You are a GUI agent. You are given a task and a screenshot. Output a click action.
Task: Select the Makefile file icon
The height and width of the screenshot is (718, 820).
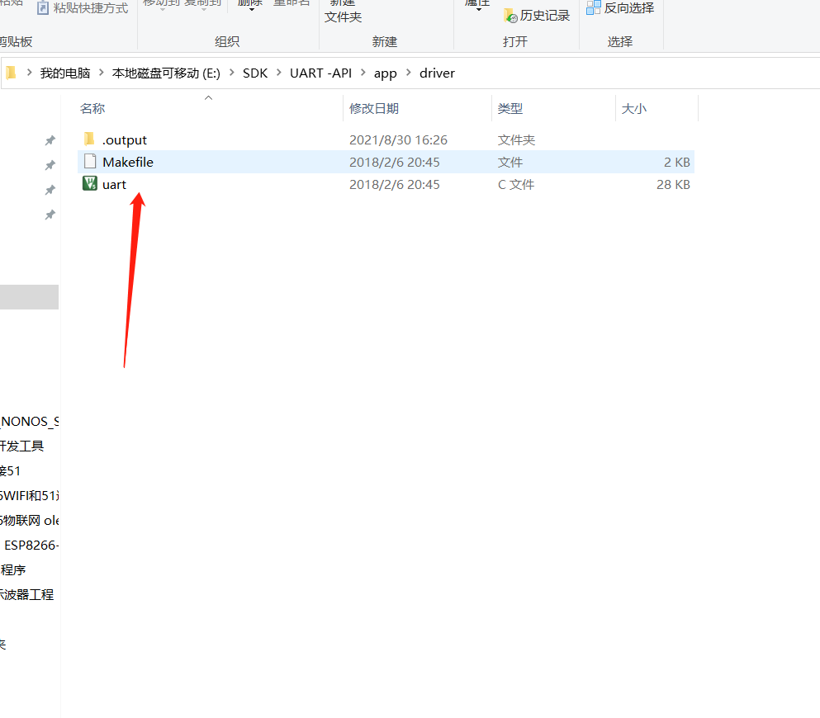pyautogui.click(x=90, y=162)
